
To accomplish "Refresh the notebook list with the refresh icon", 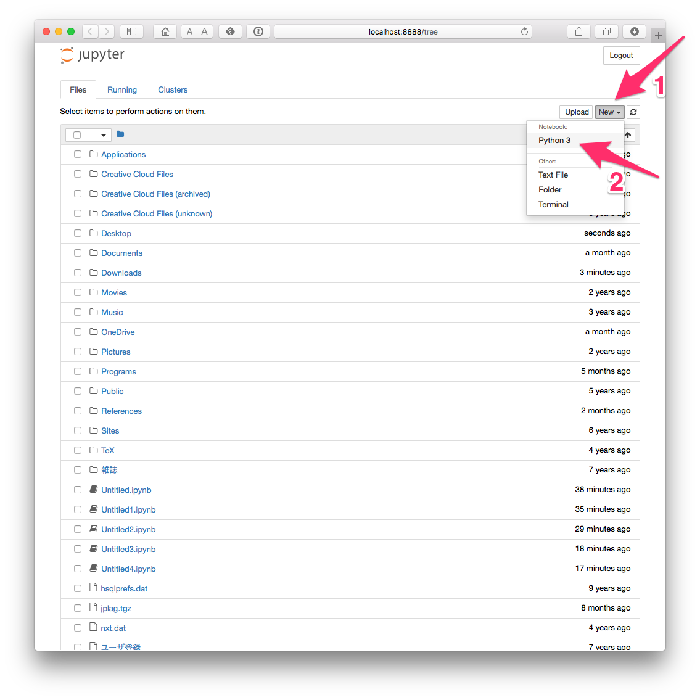I will 633,112.
